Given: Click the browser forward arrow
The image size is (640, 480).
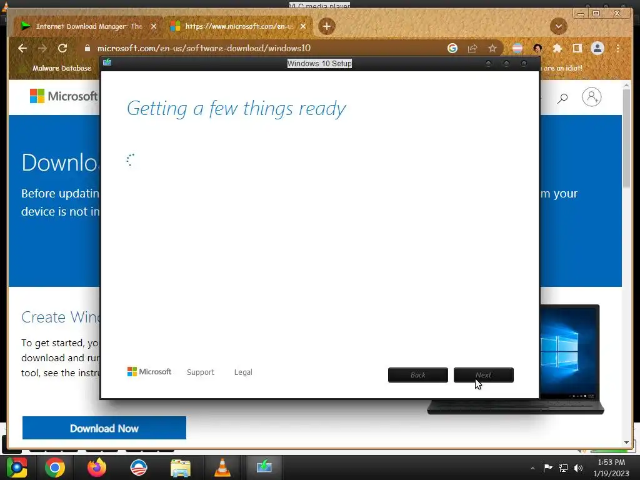Looking at the screenshot, I should [42, 48].
